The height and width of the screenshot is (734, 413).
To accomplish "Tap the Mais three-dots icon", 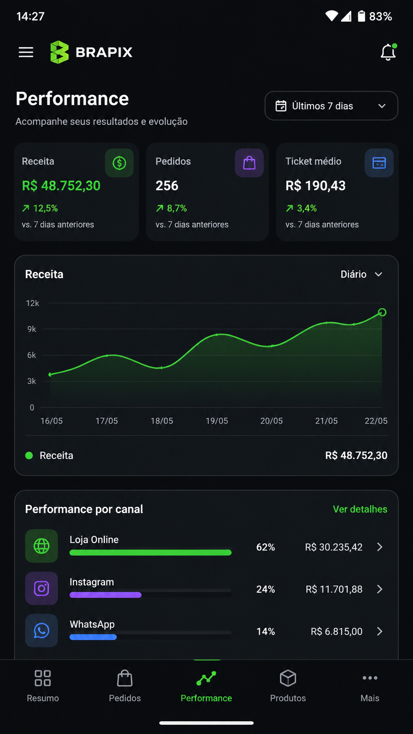I will coord(370,678).
